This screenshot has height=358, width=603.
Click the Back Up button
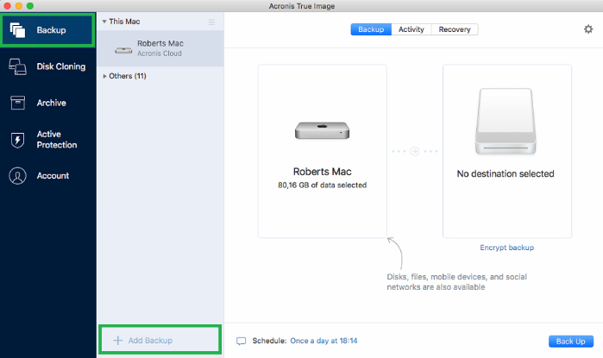571,341
